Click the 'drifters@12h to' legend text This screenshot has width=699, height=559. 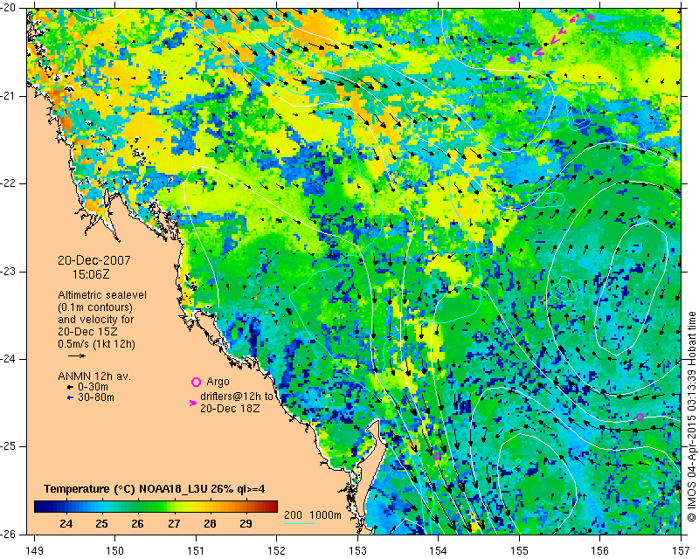click(236, 397)
